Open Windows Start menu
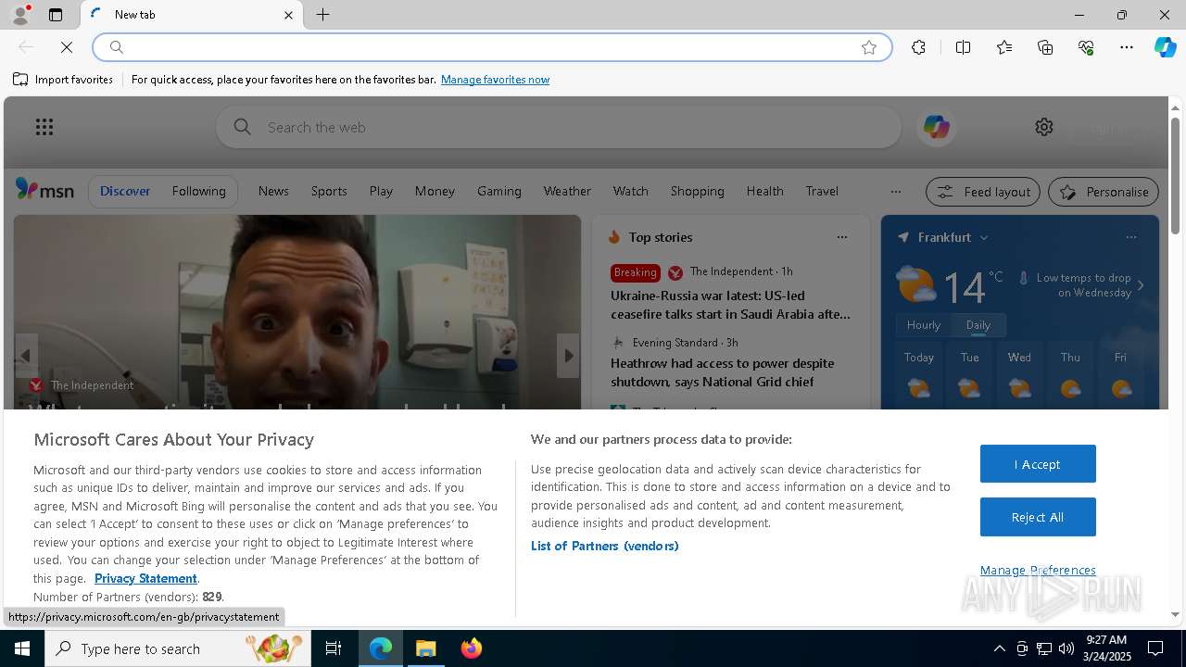 click(22, 648)
